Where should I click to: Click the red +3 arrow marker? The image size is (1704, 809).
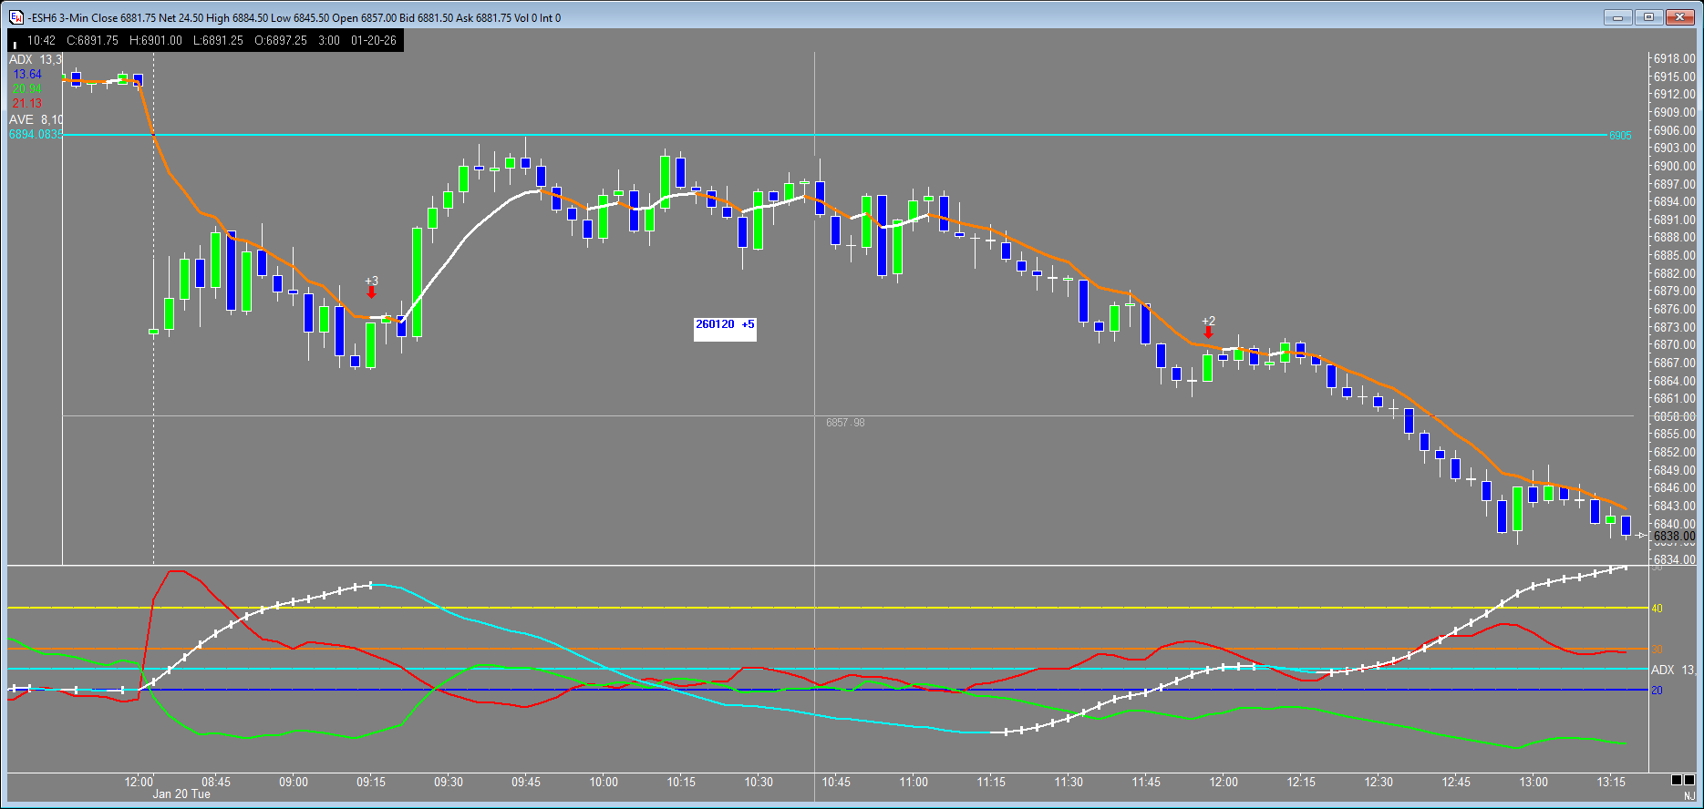(371, 292)
